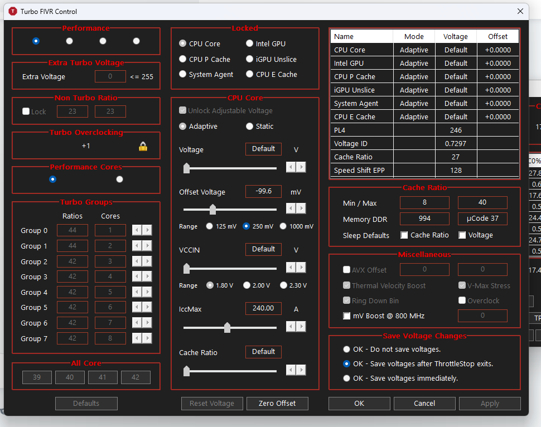This screenshot has width=541, height=427.
Task: Select the second Performance profile radio
Action: tap(69, 41)
